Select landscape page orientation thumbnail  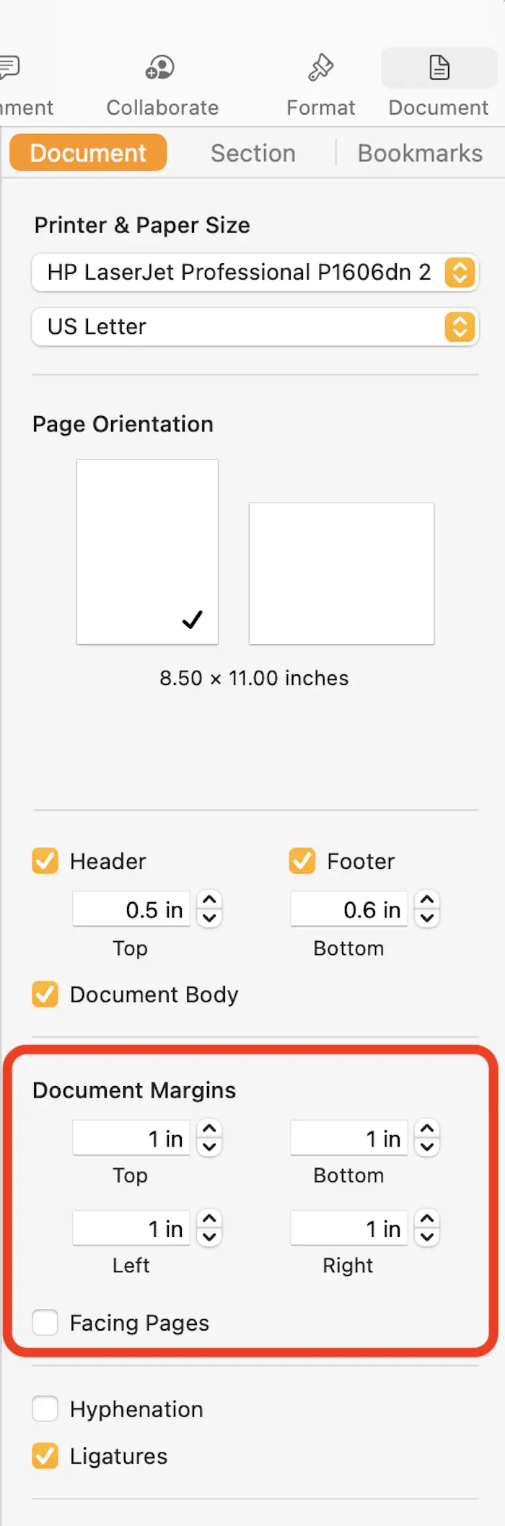pyautogui.click(x=341, y=573)
